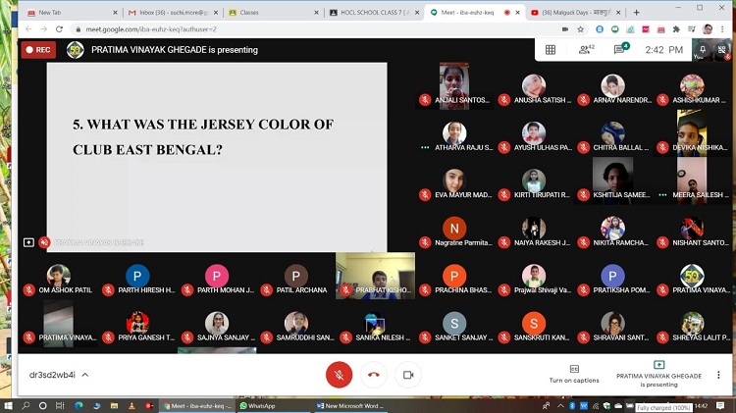Unmute the microphone in the call bar
This screenshot has width=736, height=413.
click(339, 374)
